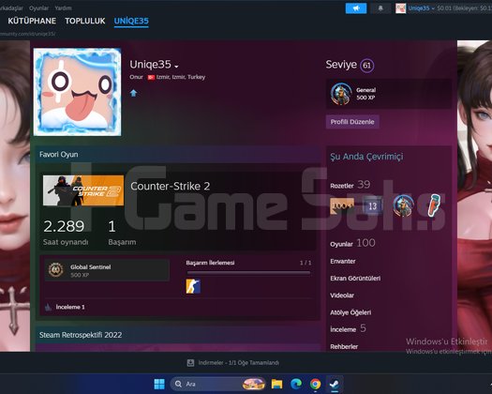Click the wrench badge icon
The width and height of the screenshot is (492, 394).
pyautogui.click(x=434, y=205)
